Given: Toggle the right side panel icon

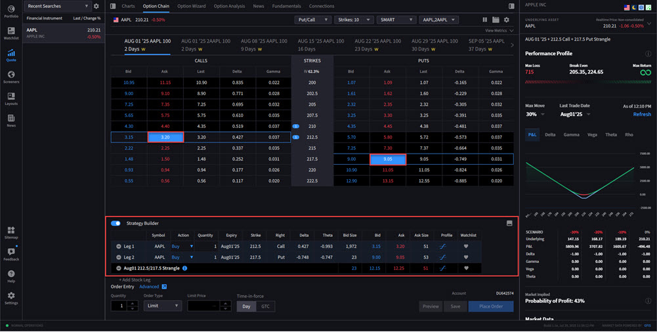Looking at the screenshot, I should click(511, 7).
